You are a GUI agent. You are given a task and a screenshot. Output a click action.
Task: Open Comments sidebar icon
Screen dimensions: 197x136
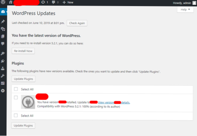pos(3,44)
